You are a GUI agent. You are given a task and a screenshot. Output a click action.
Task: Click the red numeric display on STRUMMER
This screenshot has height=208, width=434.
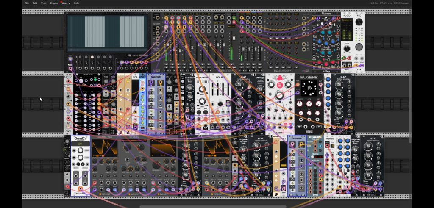pos(319,157)
